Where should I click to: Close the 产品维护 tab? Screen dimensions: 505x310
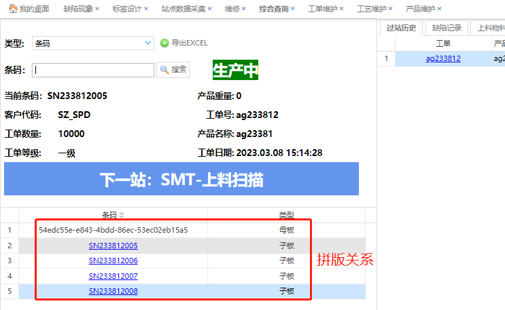click(439, 9)
